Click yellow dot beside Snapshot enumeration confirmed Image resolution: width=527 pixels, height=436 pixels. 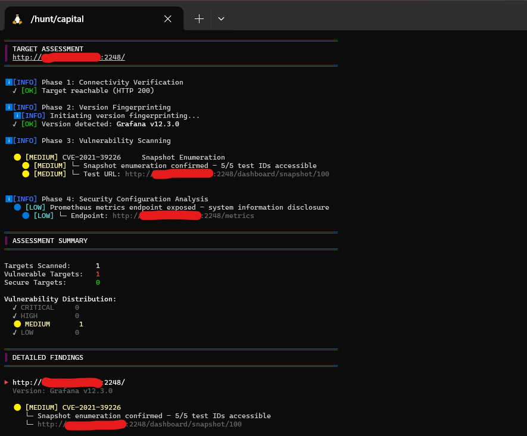26,166
